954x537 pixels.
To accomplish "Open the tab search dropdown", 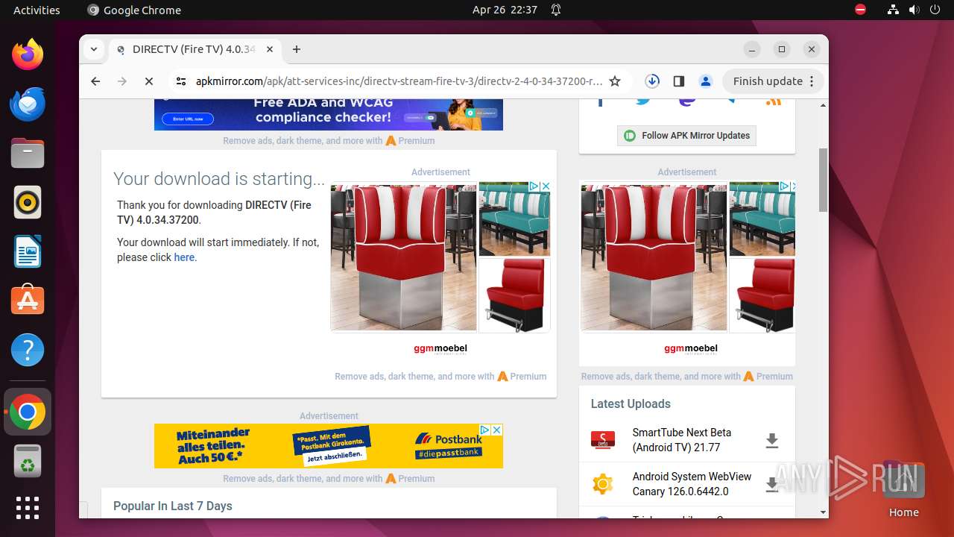I will click(94, 49).
